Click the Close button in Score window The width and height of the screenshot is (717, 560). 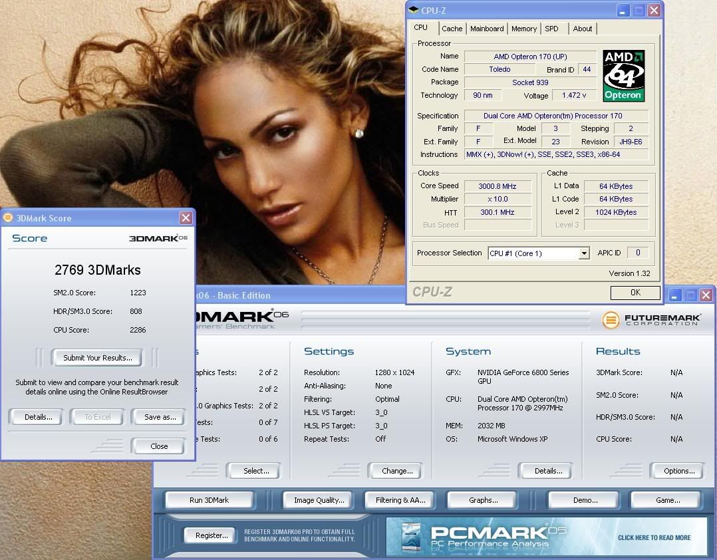coord(159,446)
